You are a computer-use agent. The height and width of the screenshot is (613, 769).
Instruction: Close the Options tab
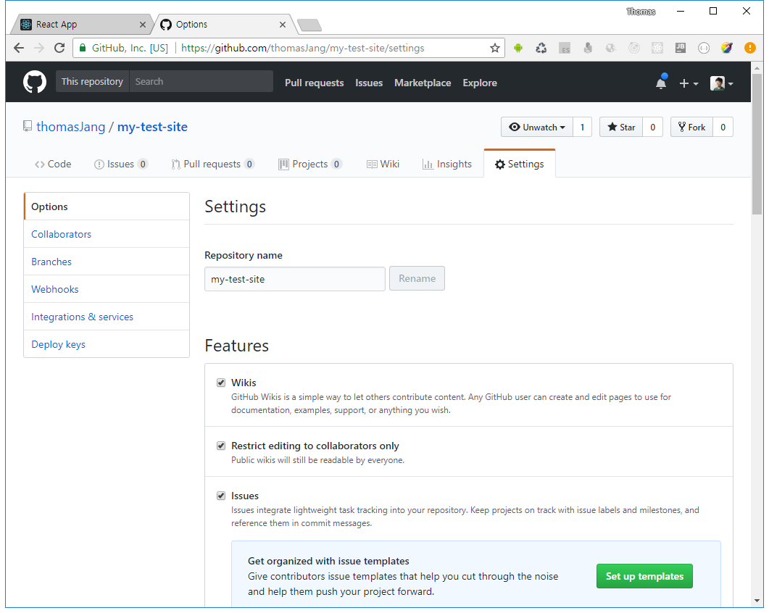click(283, 25)
